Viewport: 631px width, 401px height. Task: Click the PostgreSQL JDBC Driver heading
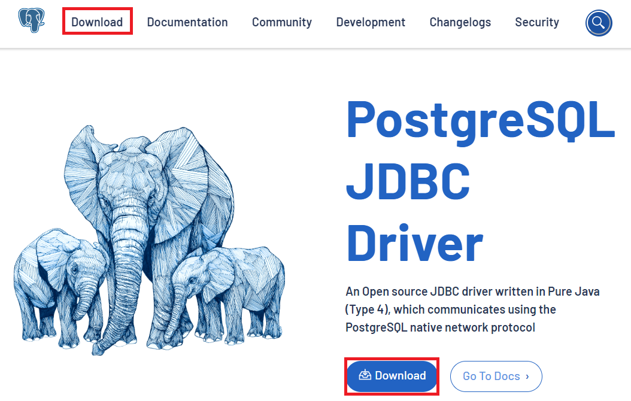pyautogui.click(x=480, y=181)
